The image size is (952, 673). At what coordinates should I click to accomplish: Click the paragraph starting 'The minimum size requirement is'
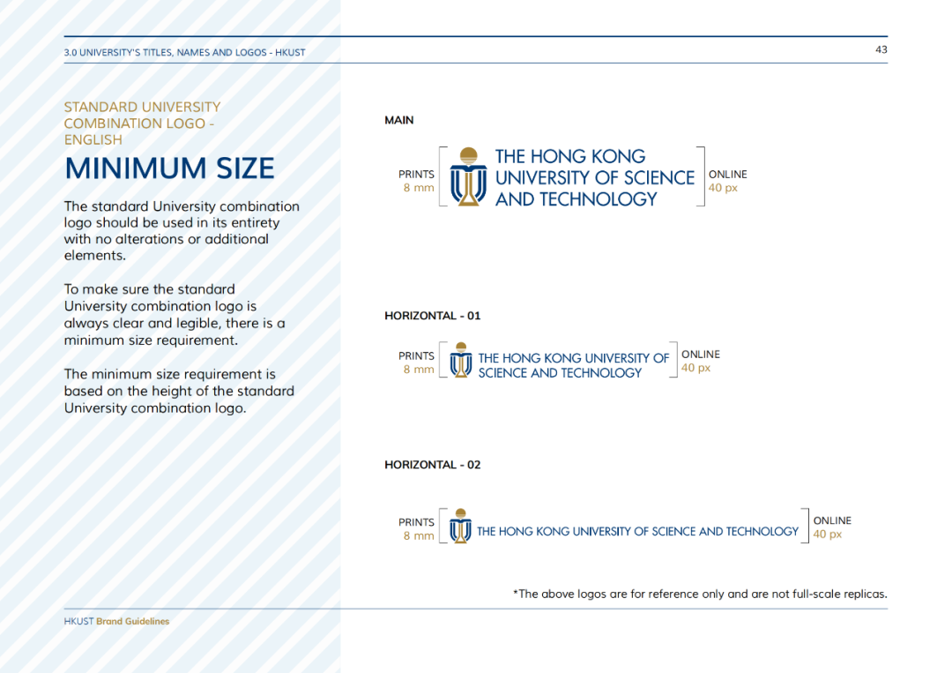179,391
